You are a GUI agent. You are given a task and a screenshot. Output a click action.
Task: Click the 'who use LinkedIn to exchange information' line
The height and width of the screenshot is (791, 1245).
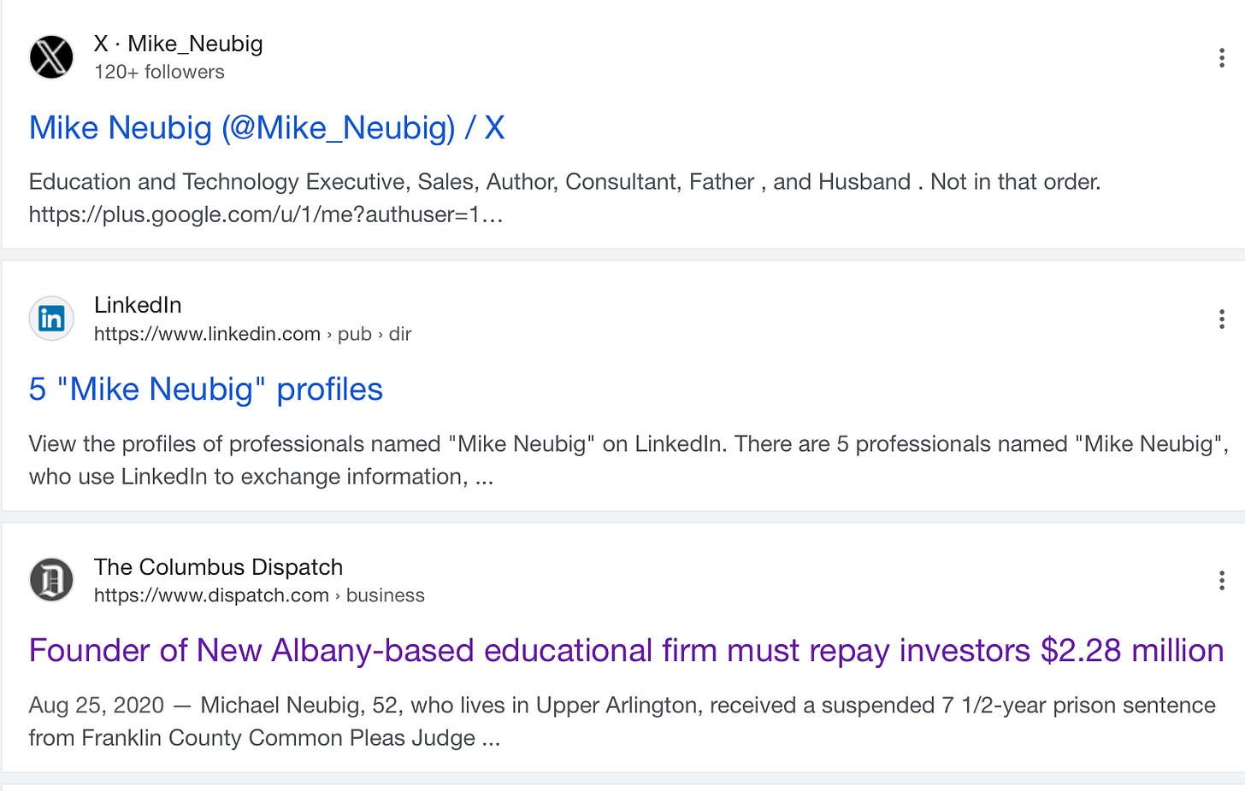(261, 477)
